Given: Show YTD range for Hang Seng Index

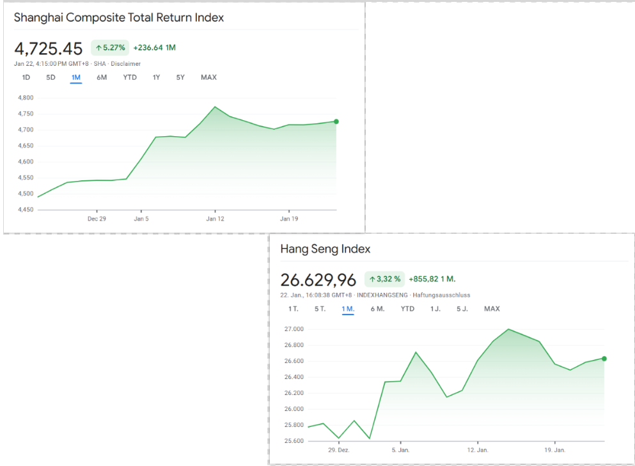Looking at the screenshot, I should tap(407, 309).
